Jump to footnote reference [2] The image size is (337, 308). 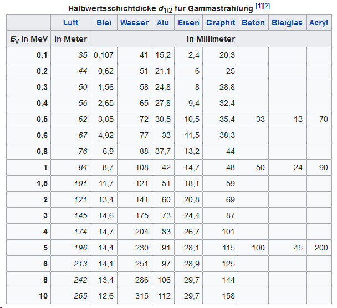coord(266,6)
